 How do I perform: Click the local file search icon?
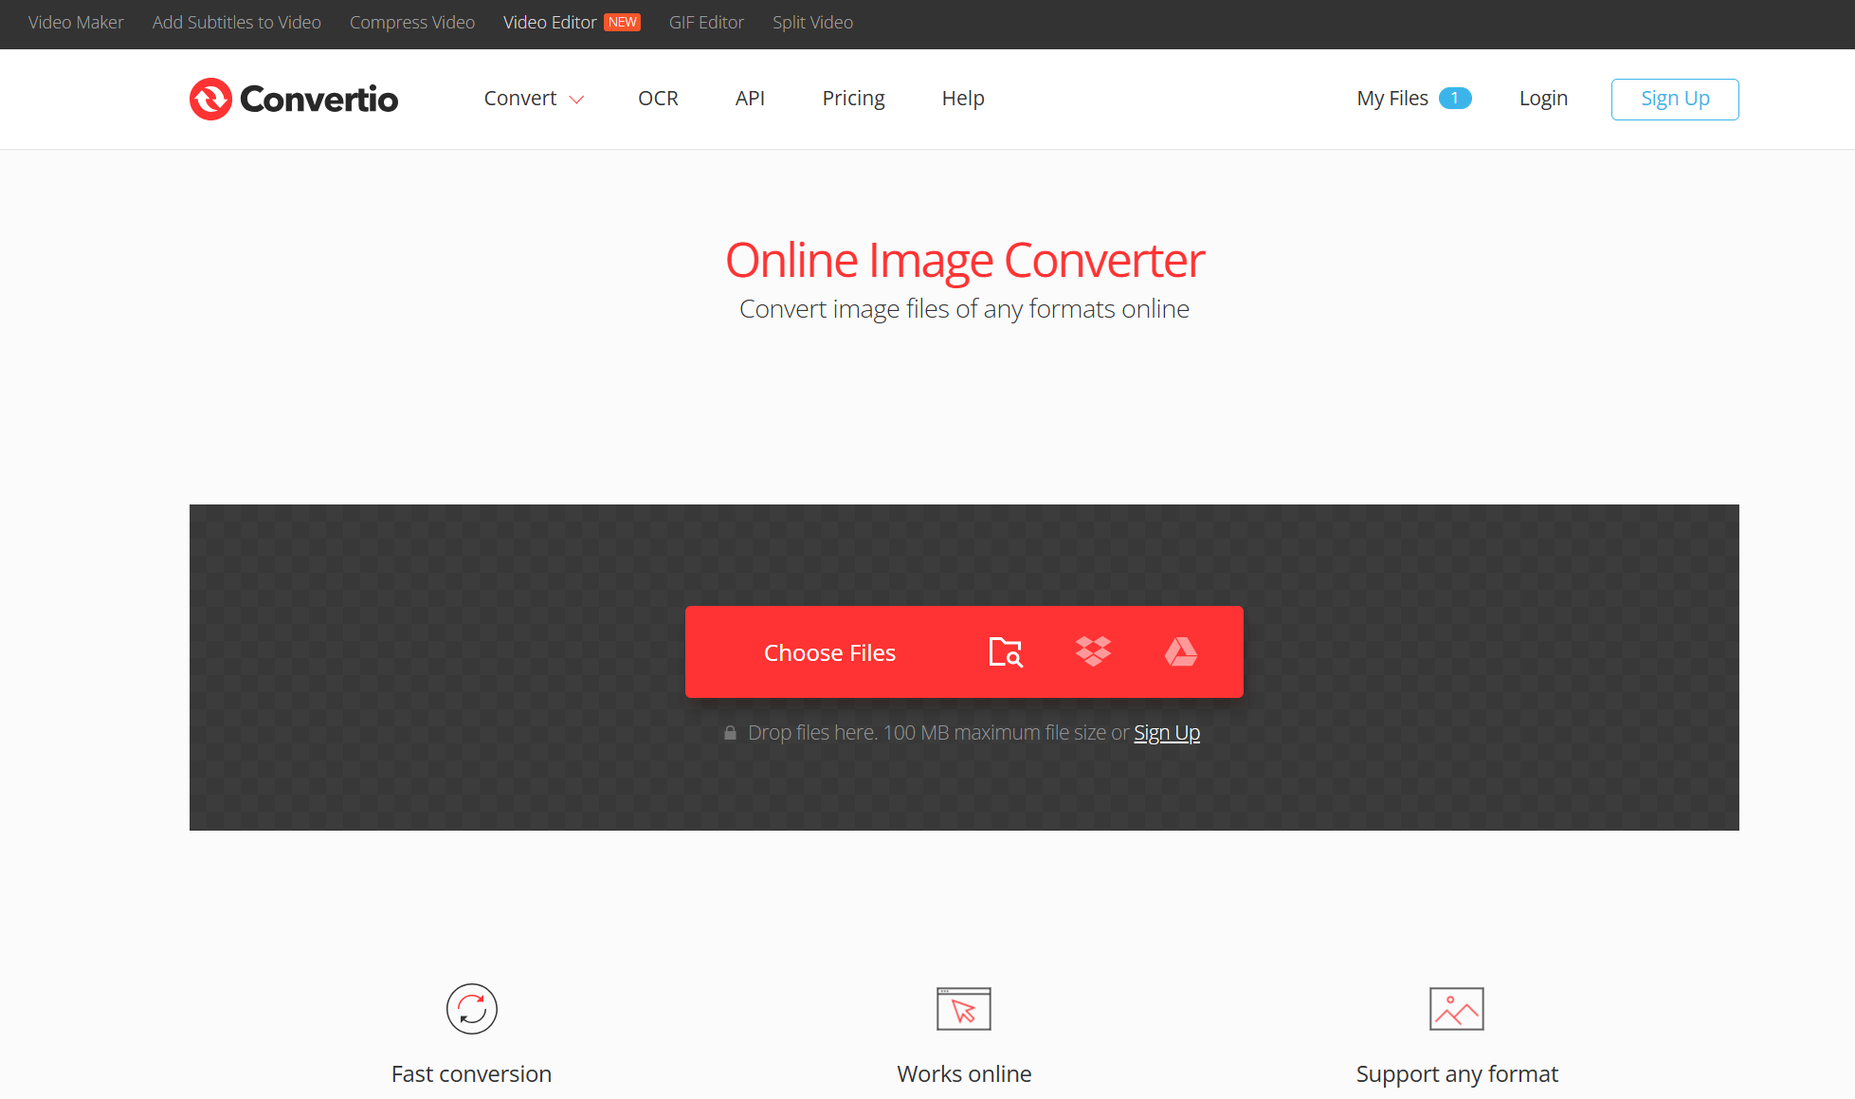click(x=1004, y=651)
